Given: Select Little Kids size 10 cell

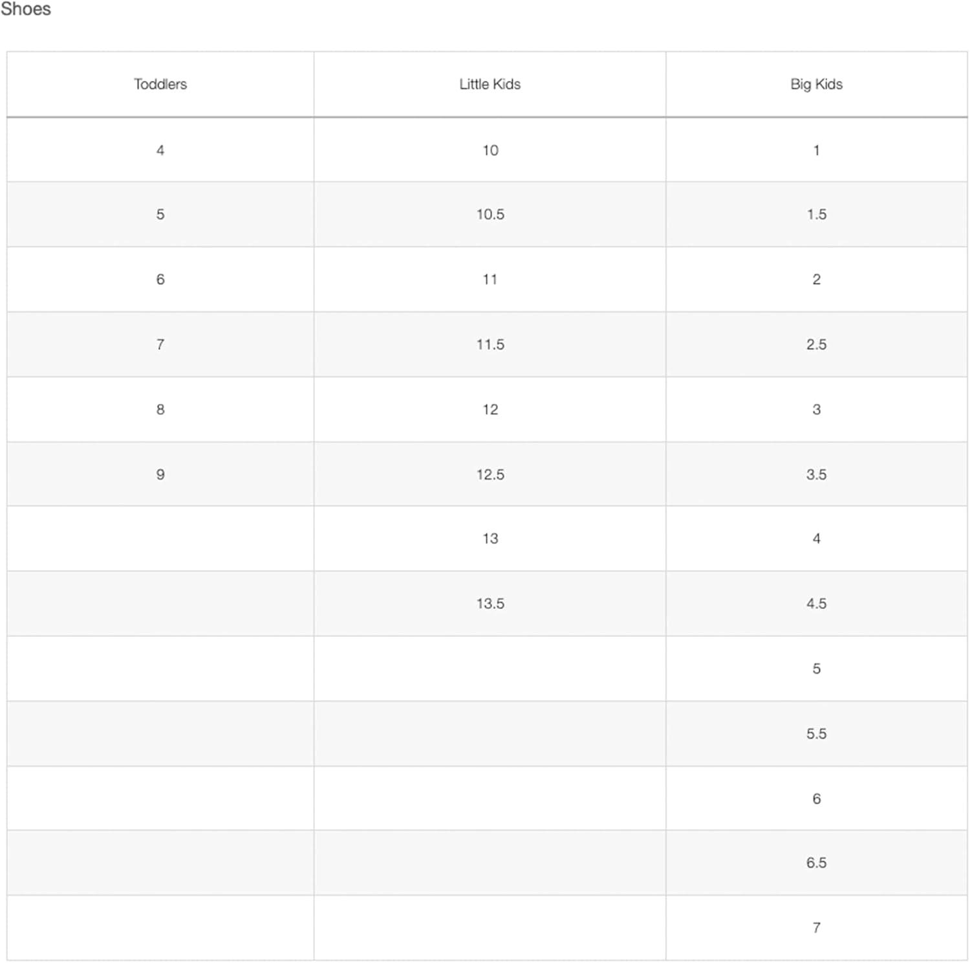Looking at the screenshot, I should (x=490, y=150).
